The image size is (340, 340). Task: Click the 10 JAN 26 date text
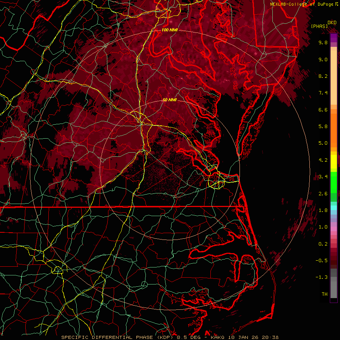click(x=243, y=337)
